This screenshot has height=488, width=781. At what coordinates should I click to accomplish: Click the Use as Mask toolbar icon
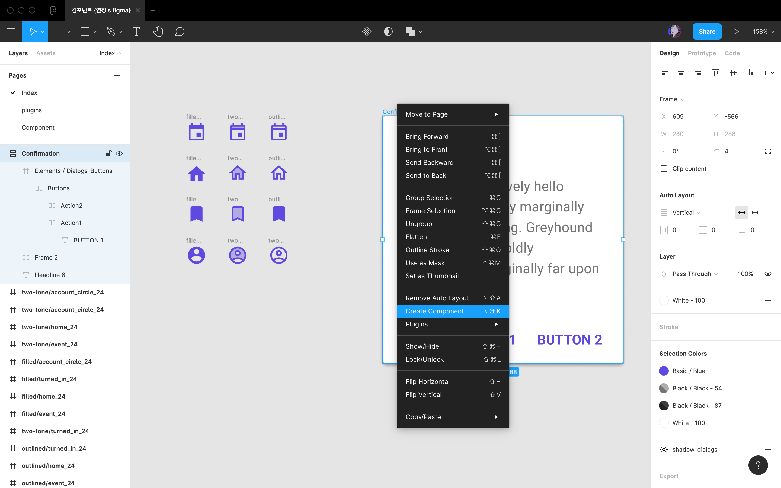[x=388, y=31]
